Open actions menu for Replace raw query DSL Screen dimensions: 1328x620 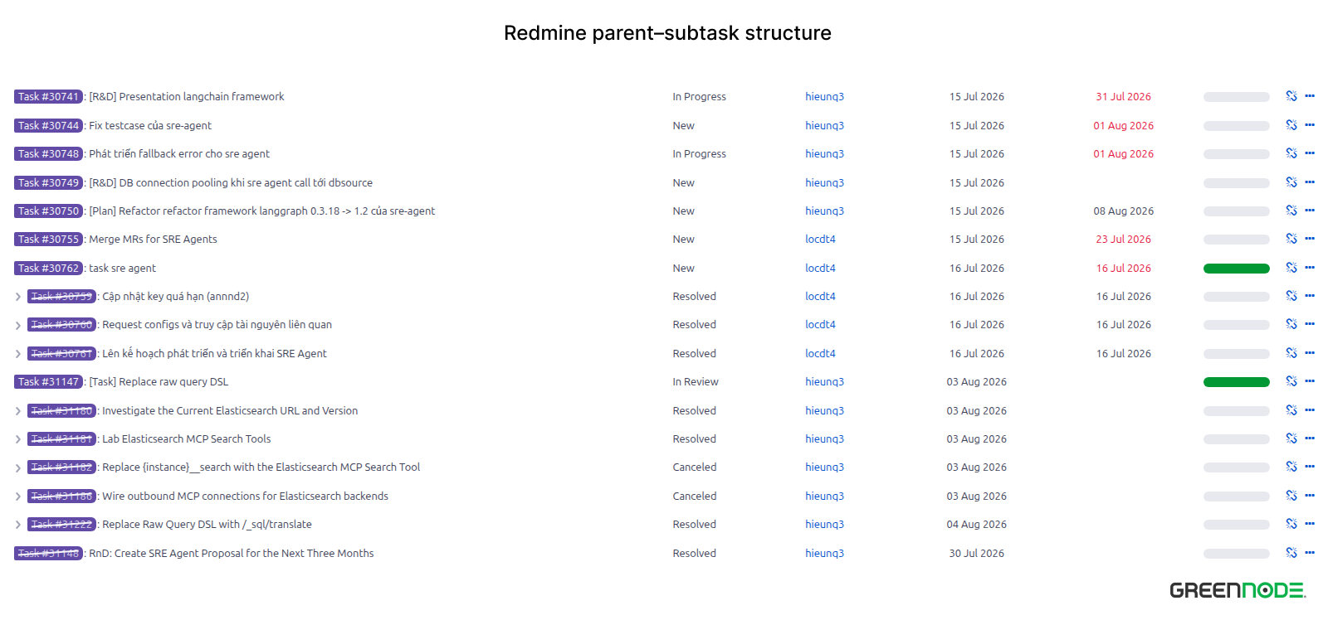[x=1310, y=381]
